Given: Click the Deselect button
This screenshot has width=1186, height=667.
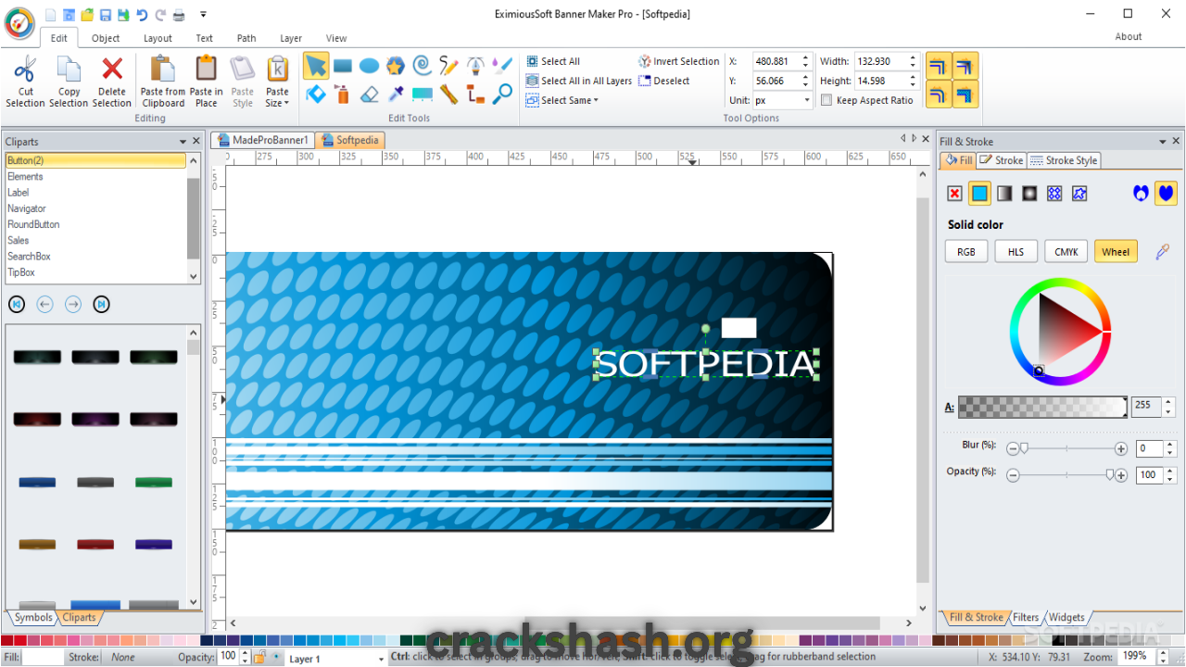Looking at the screenshot, I should pos(663,81).
